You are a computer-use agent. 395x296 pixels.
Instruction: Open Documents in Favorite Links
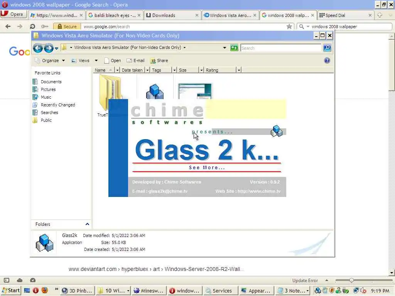click(x=51, y=82)
